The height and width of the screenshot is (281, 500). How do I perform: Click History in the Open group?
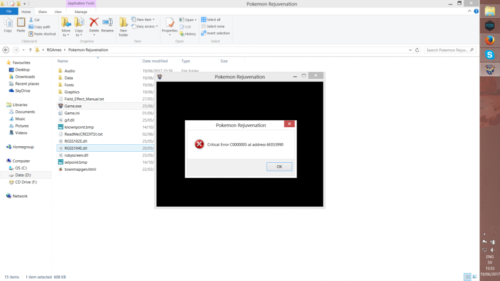(x=188, y=34)
